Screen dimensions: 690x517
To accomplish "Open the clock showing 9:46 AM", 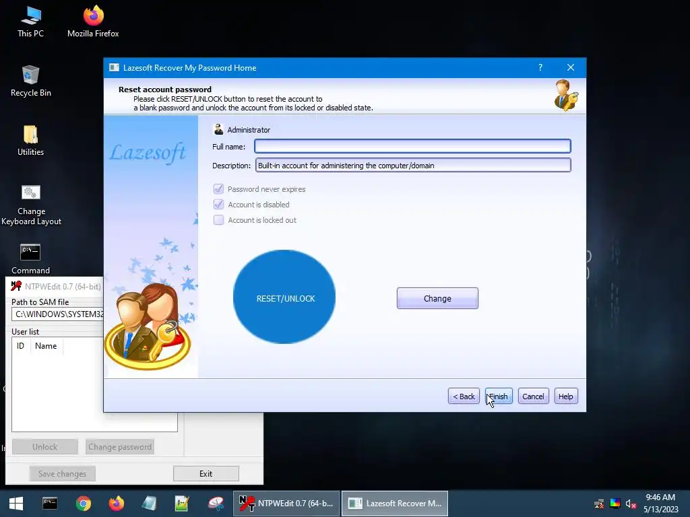I will [660, 504].
